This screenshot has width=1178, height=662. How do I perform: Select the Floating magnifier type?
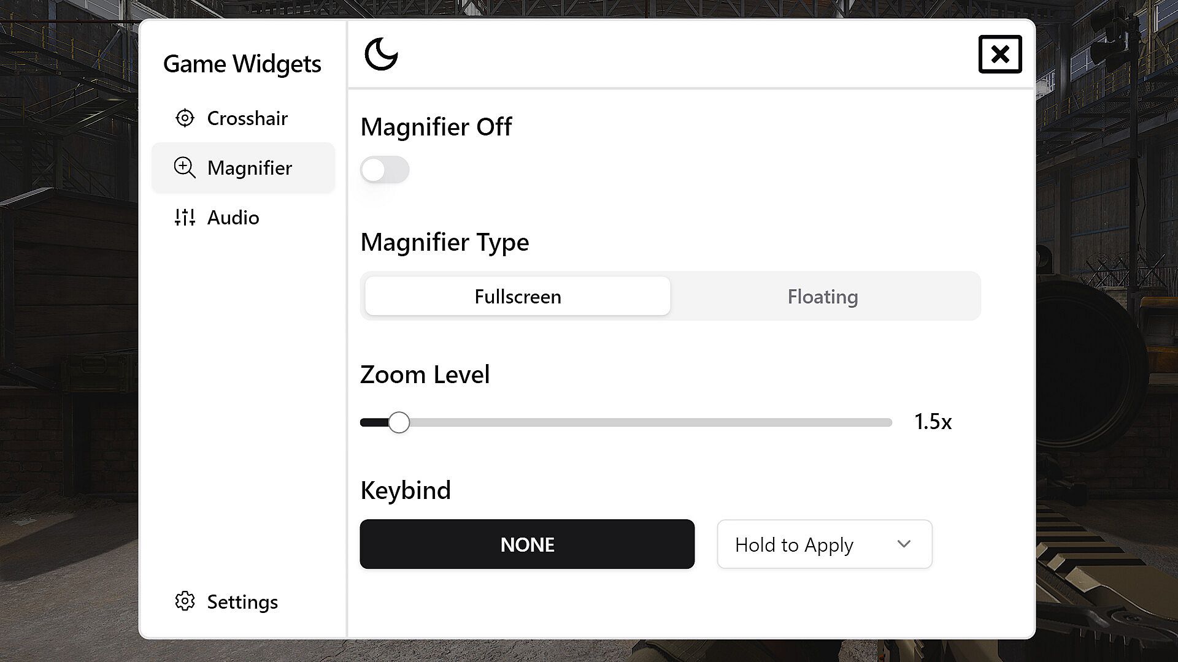(x=823, y=296)
